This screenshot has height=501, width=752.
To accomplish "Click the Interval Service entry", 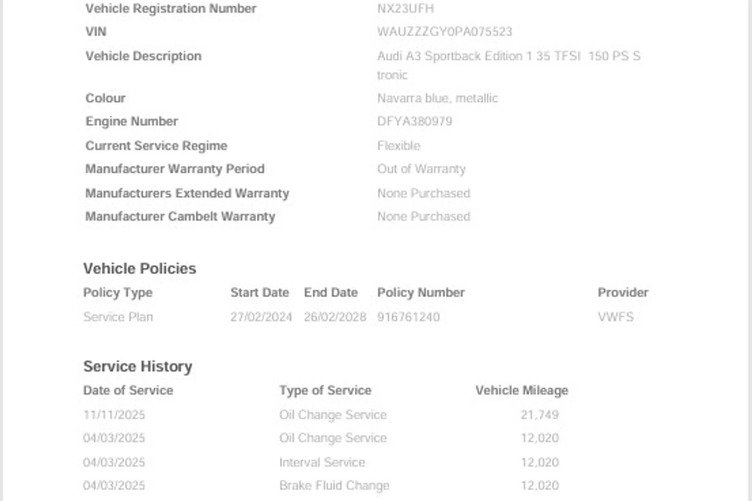I will pyautogui.click(x=322, y=463).
